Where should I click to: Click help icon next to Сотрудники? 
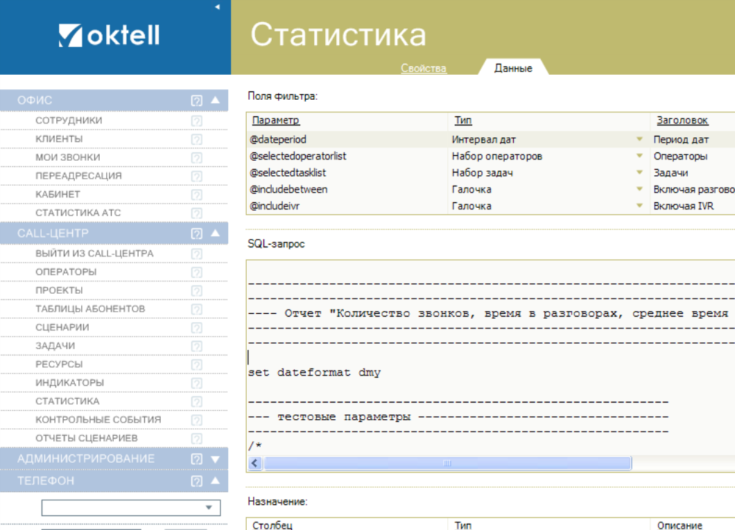coord(196,121)
